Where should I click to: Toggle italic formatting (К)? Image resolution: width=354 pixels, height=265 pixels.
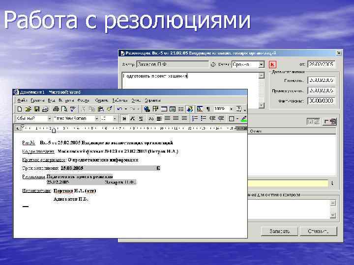point(133,119)
